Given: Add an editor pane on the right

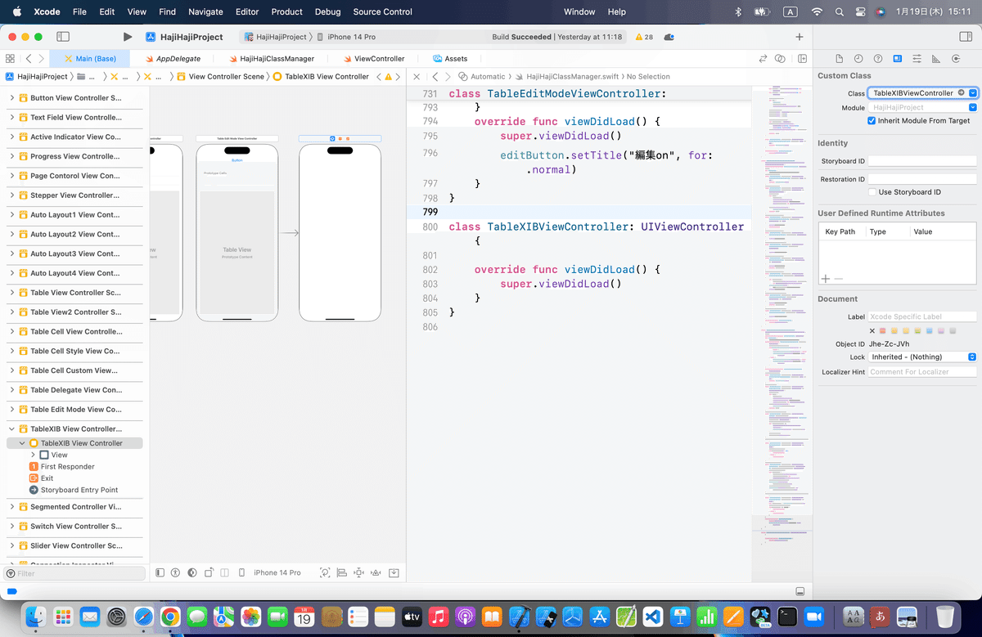Looking at the screenshot, I should 803,59.
